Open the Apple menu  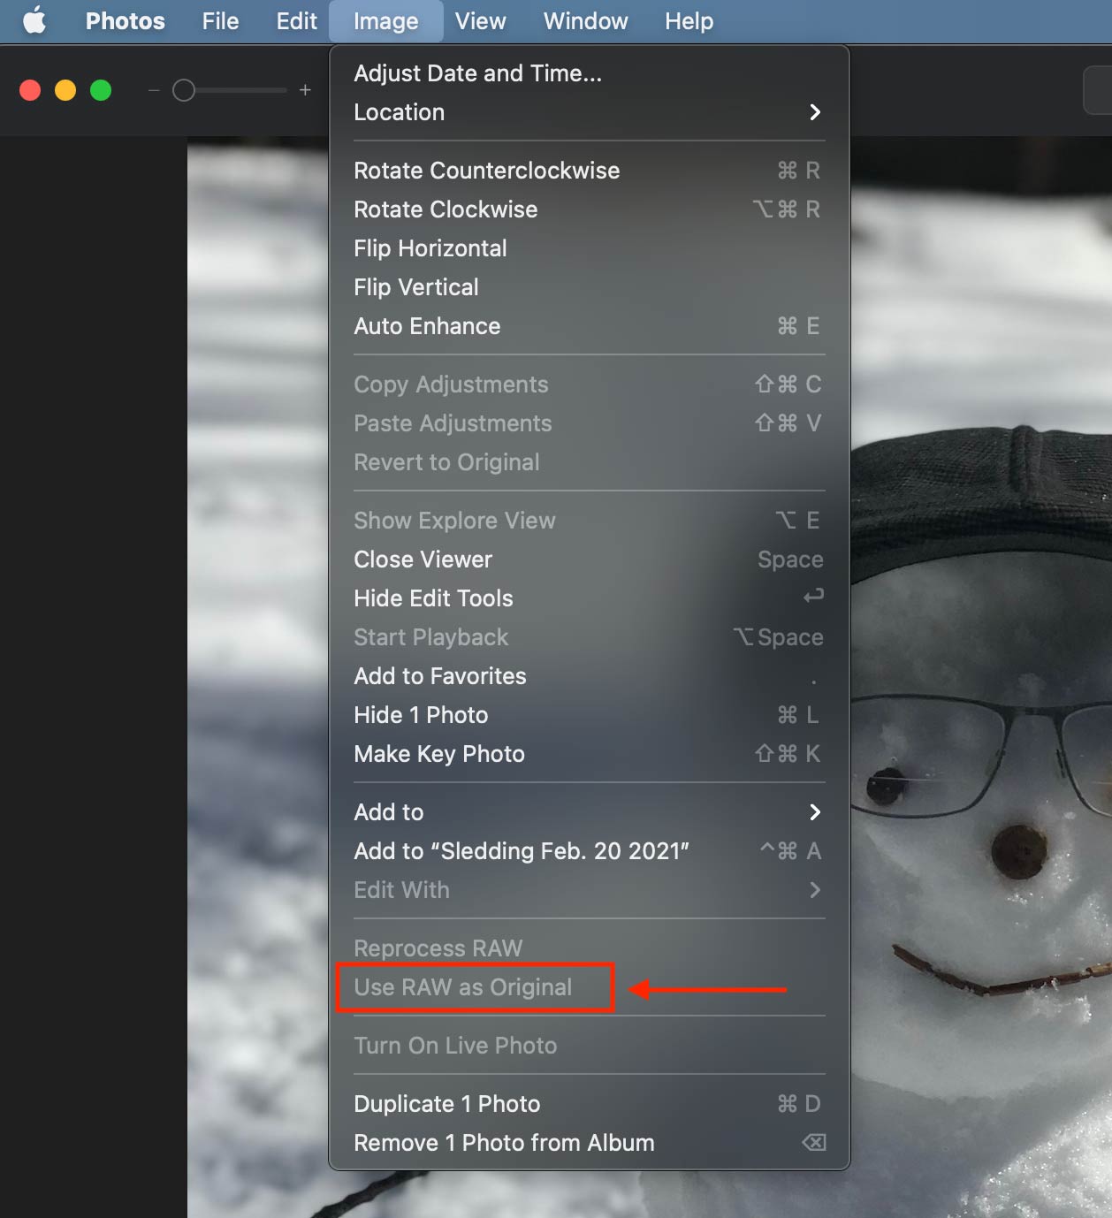coord(34,20)
